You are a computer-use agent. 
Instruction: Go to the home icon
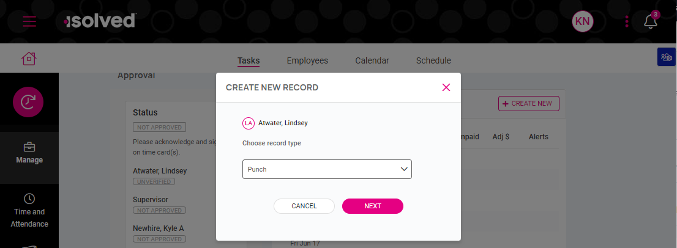29,58
